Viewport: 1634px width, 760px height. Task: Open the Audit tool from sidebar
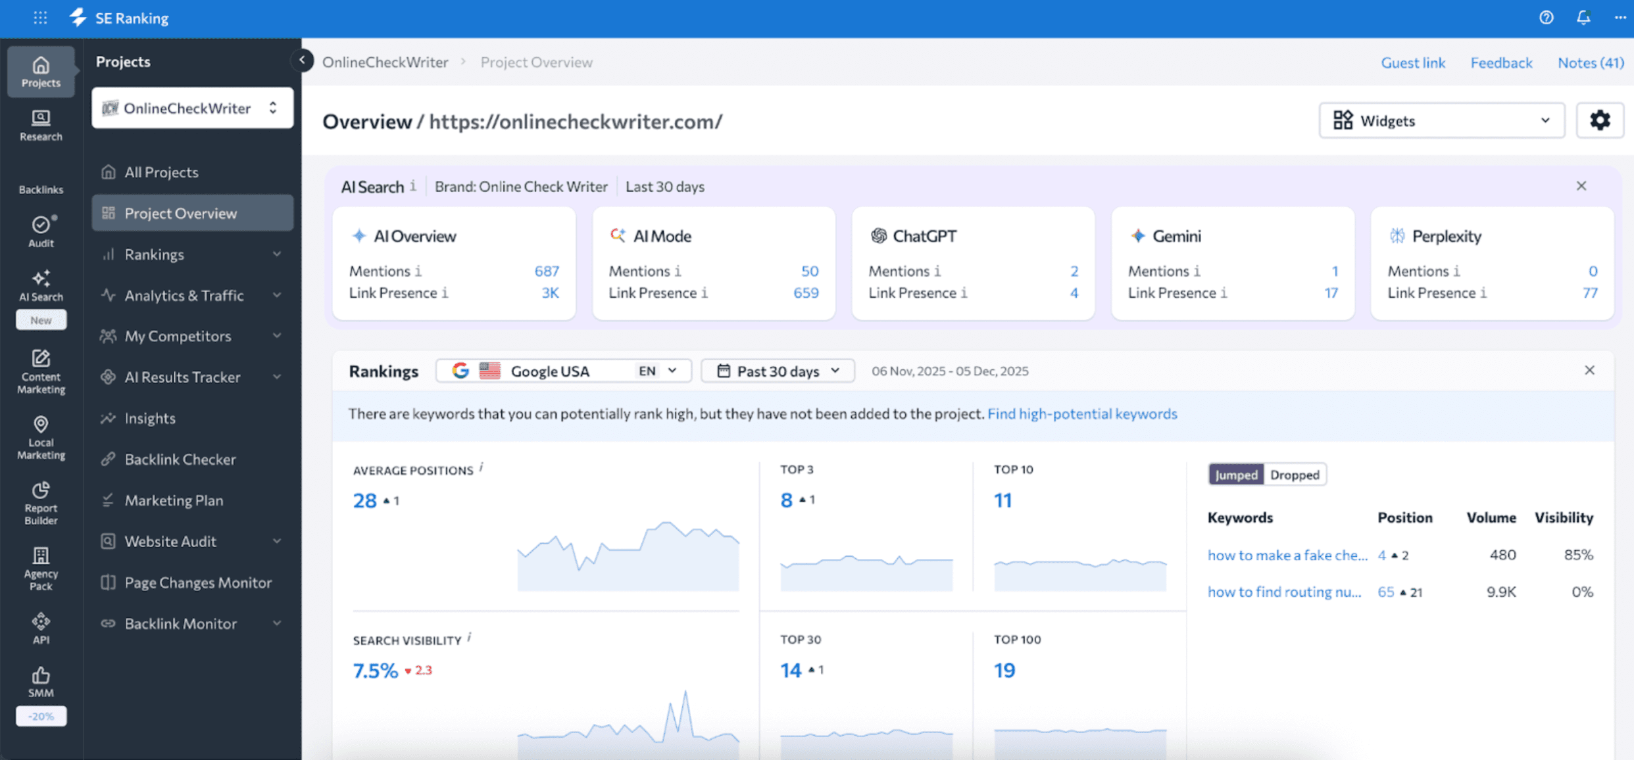pyautogui.click(x=40, y=231)
